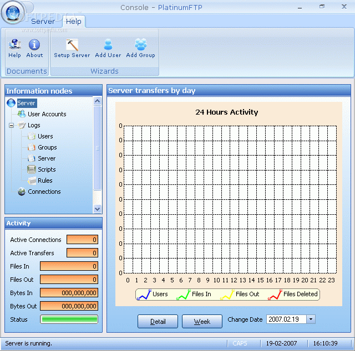Screen dimensions: 355x351
Task: Click the 'Server transfers by day' header
Action: point(229,90)
